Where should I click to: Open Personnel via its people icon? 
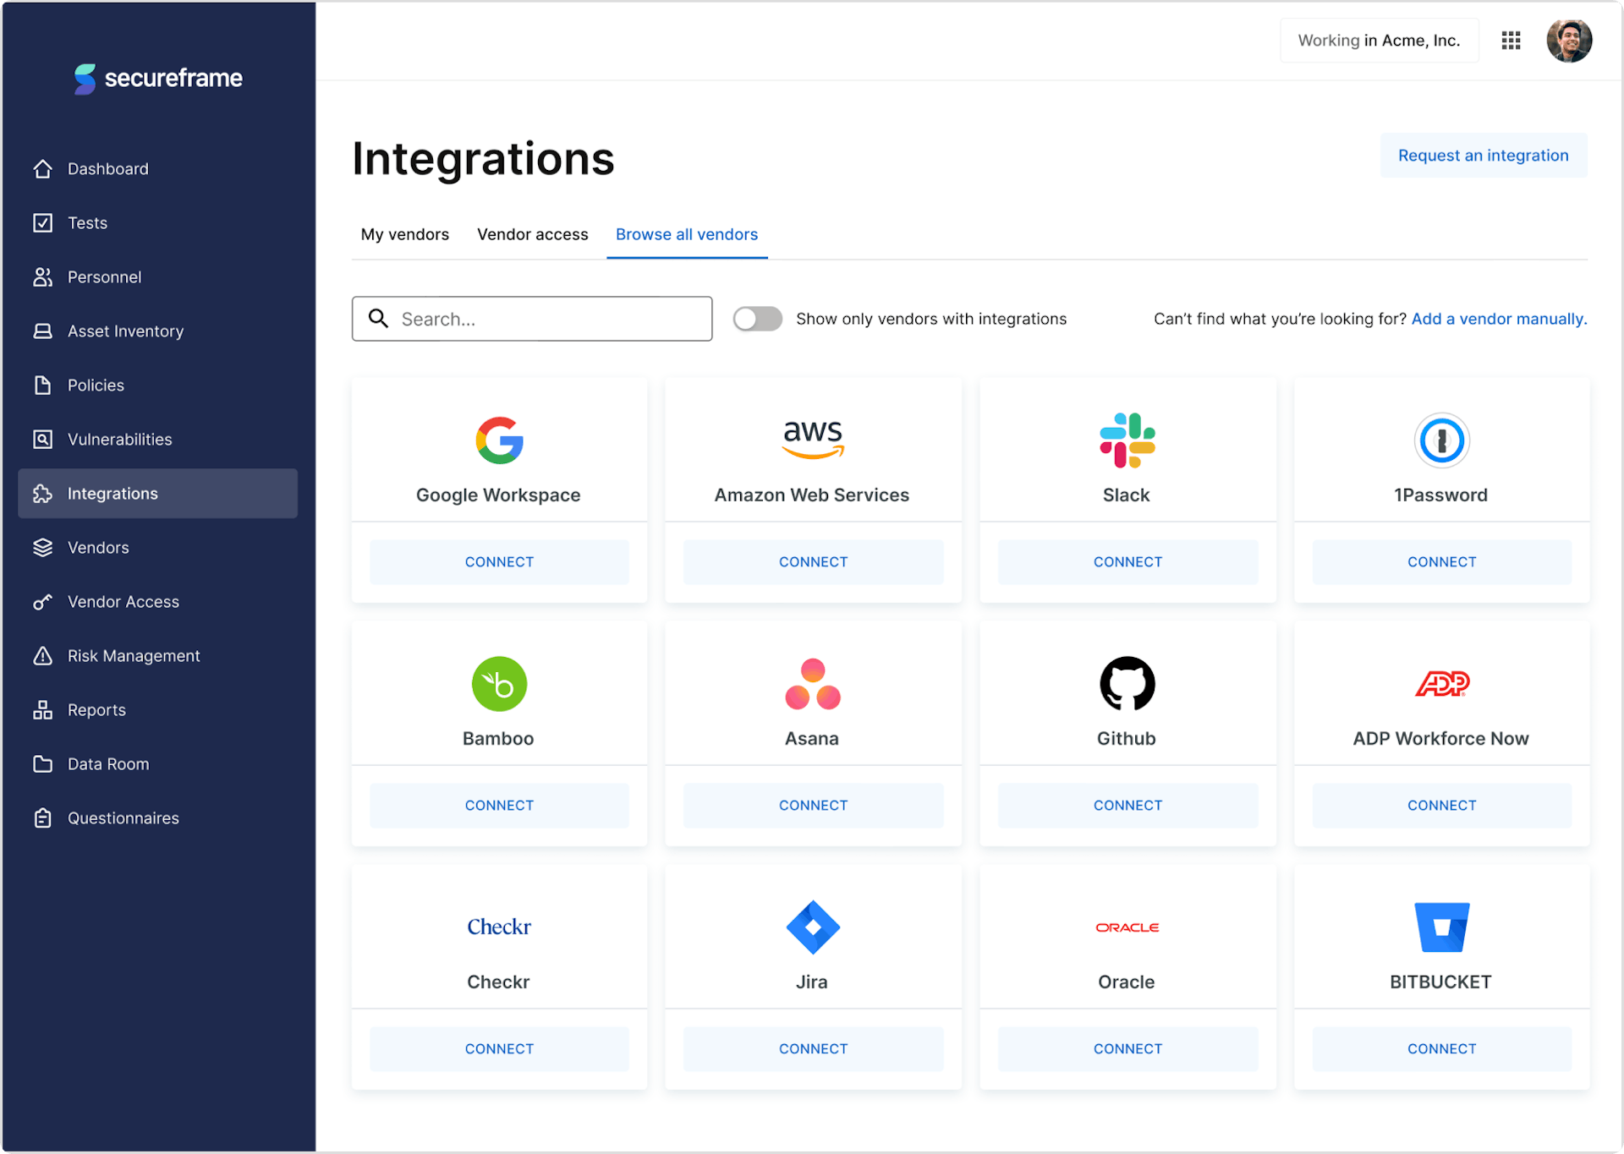coord(42,277)
